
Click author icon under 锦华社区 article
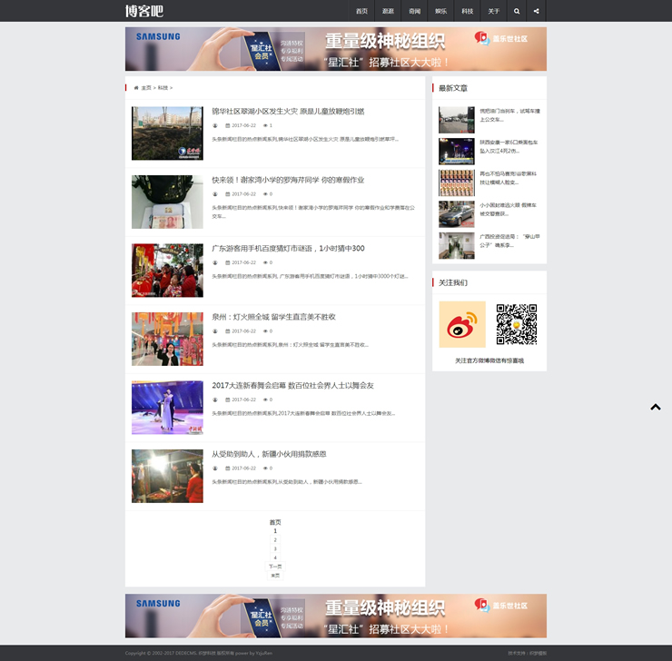(x=215, y=125)
